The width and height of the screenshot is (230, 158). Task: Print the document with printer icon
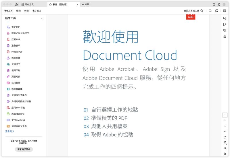pyautogui.click(x=217, y=11)
